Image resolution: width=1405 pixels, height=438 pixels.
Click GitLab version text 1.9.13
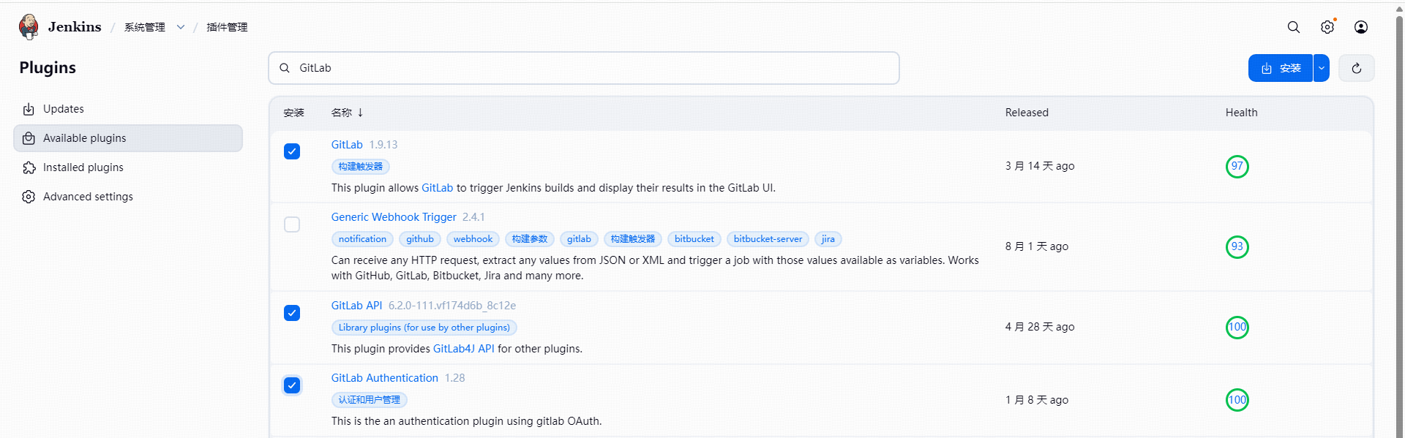point(383,145)
